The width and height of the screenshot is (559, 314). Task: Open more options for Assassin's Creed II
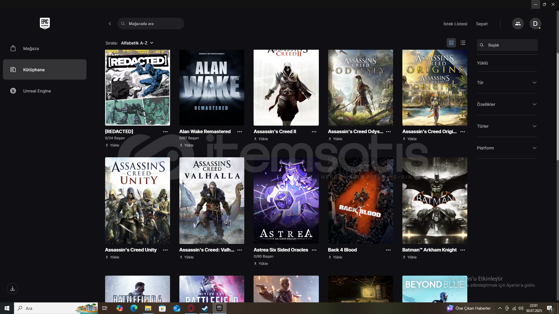[x=314, y=132]
